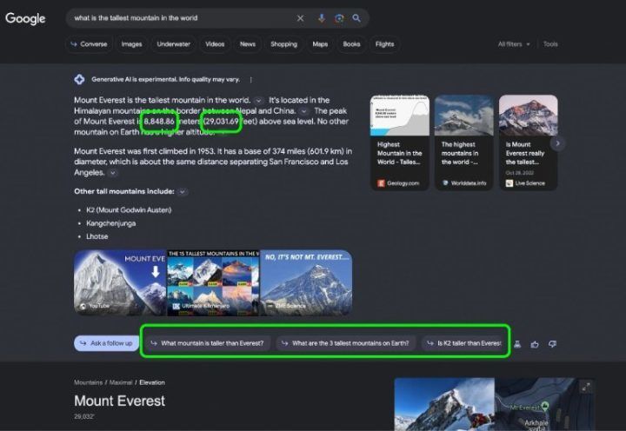Select the Videos filter tab
The width and height of the screenshot is (626, 431).
tap(215, 44)
